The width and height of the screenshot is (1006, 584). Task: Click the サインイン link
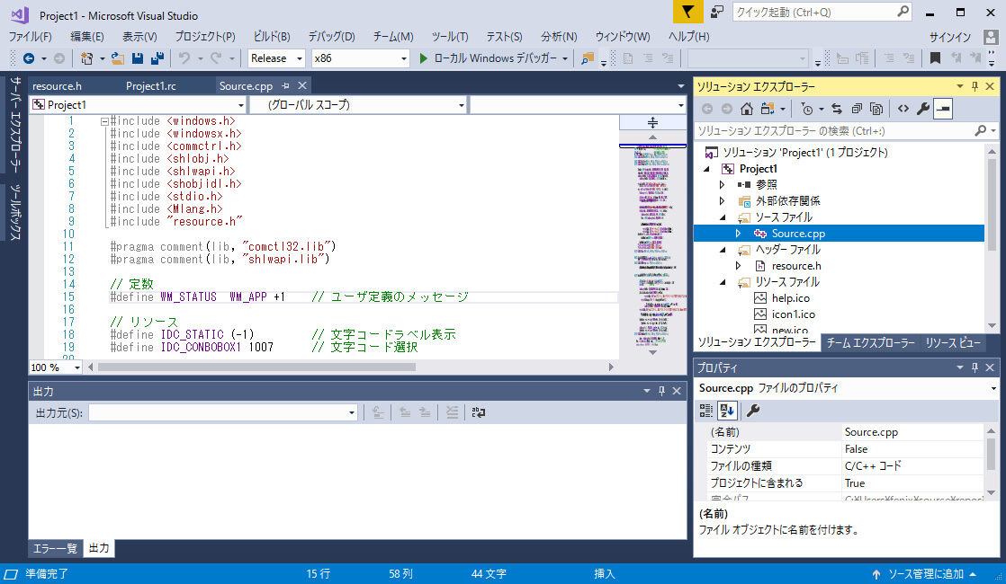[950, 37]
